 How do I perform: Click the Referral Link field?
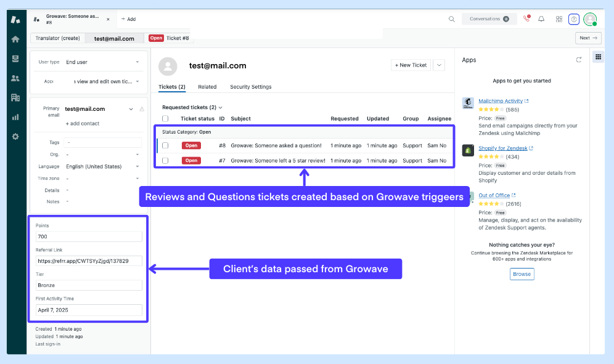pyautogui.click(x=89, y=261)
